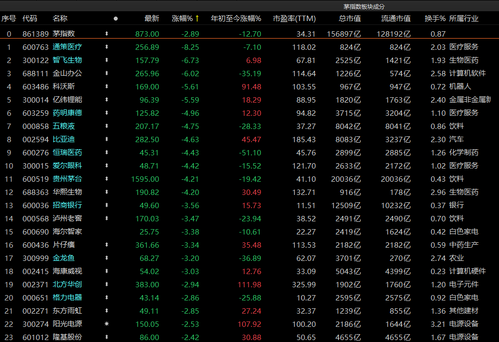Click the yellow sort arrow next to 涨幅%
This screenshot has height=342, width=499.
[x=197, y=19]
